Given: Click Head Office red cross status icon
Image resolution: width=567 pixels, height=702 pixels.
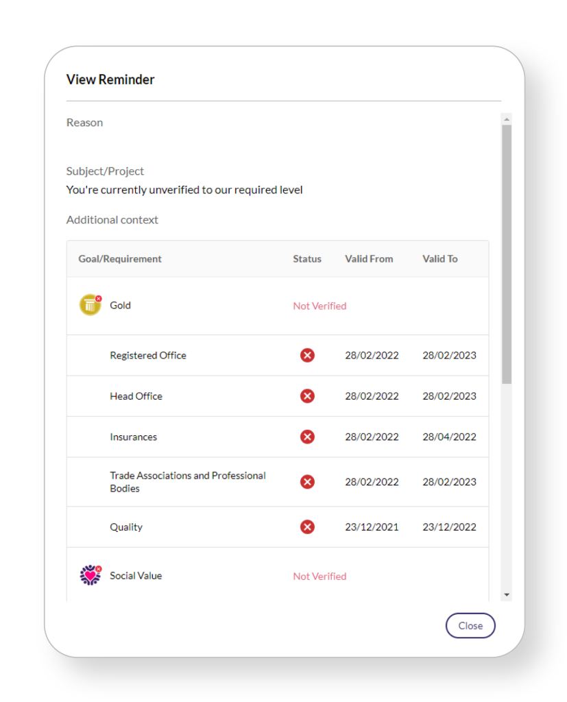Looking at the screenshot, I should (307, 396).
